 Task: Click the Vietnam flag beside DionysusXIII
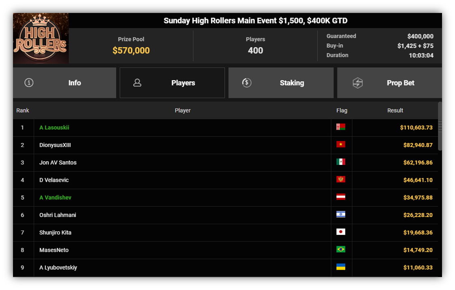point(341,144)
